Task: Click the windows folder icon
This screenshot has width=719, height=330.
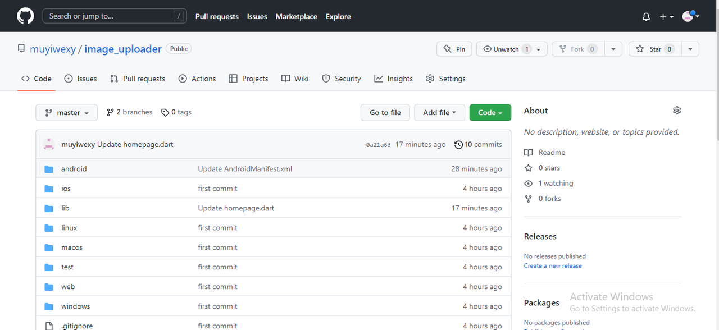Action: coord(49,306)
